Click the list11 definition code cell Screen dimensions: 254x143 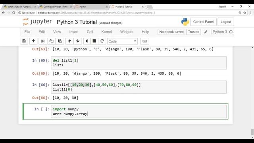[x=139, y=87]
